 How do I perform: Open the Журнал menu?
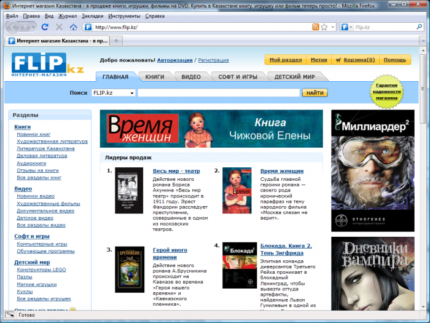[68, 16]
